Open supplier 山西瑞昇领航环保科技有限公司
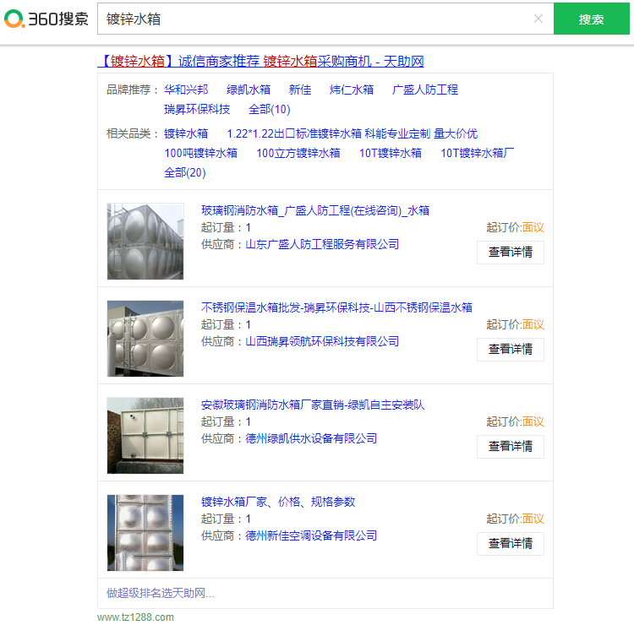The height and width of the screenshot is (625, 634). [x=322, y=341]
